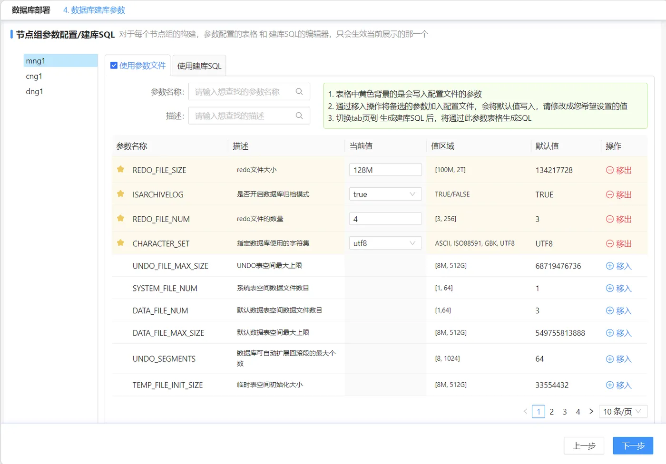
Task: Click star icon beside CHARACTER_SET
Action: tap(121, 243)
